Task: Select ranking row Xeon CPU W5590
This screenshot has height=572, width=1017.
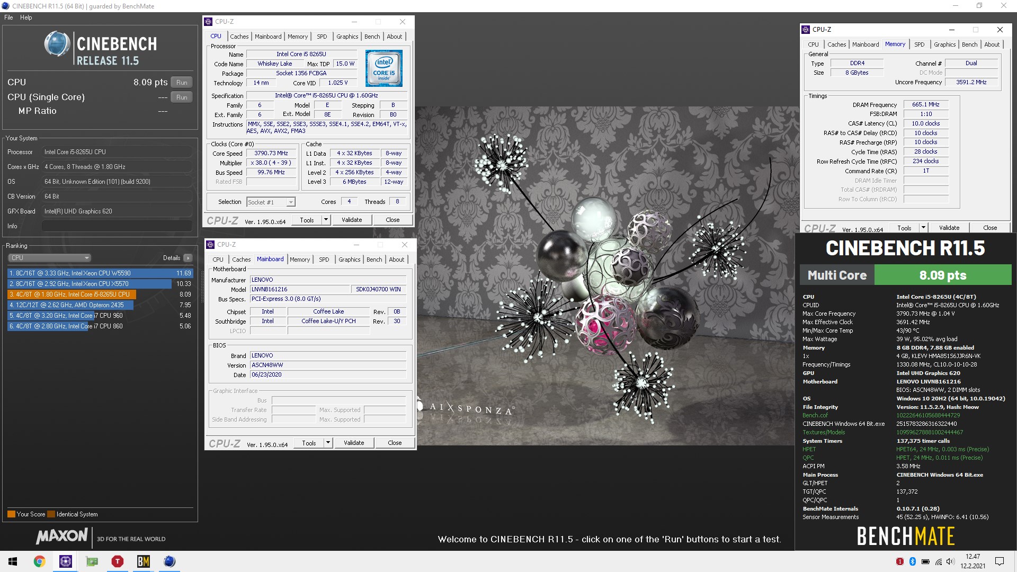Action: 100,273
